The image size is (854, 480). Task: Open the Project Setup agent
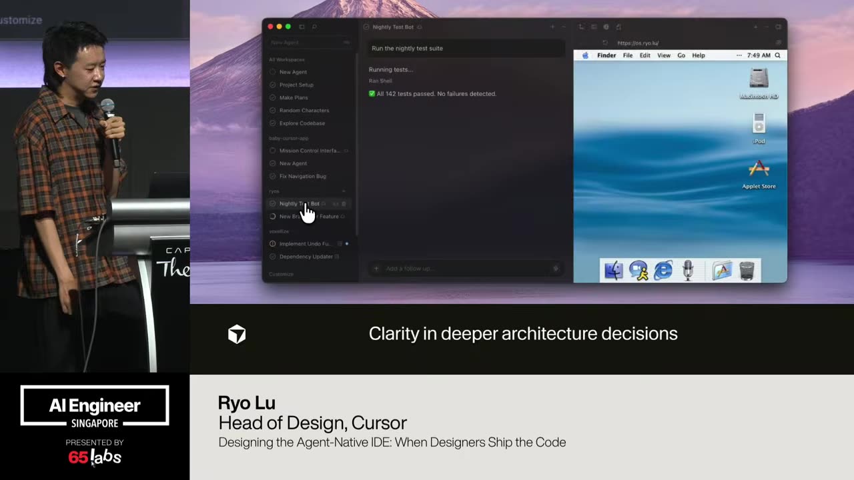coord(310,85)
